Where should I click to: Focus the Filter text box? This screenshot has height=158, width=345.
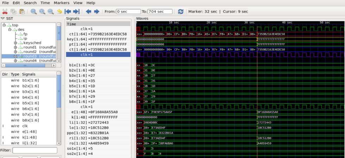coord(35,150)
